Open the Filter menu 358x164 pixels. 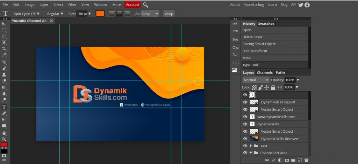click(72, 5)
